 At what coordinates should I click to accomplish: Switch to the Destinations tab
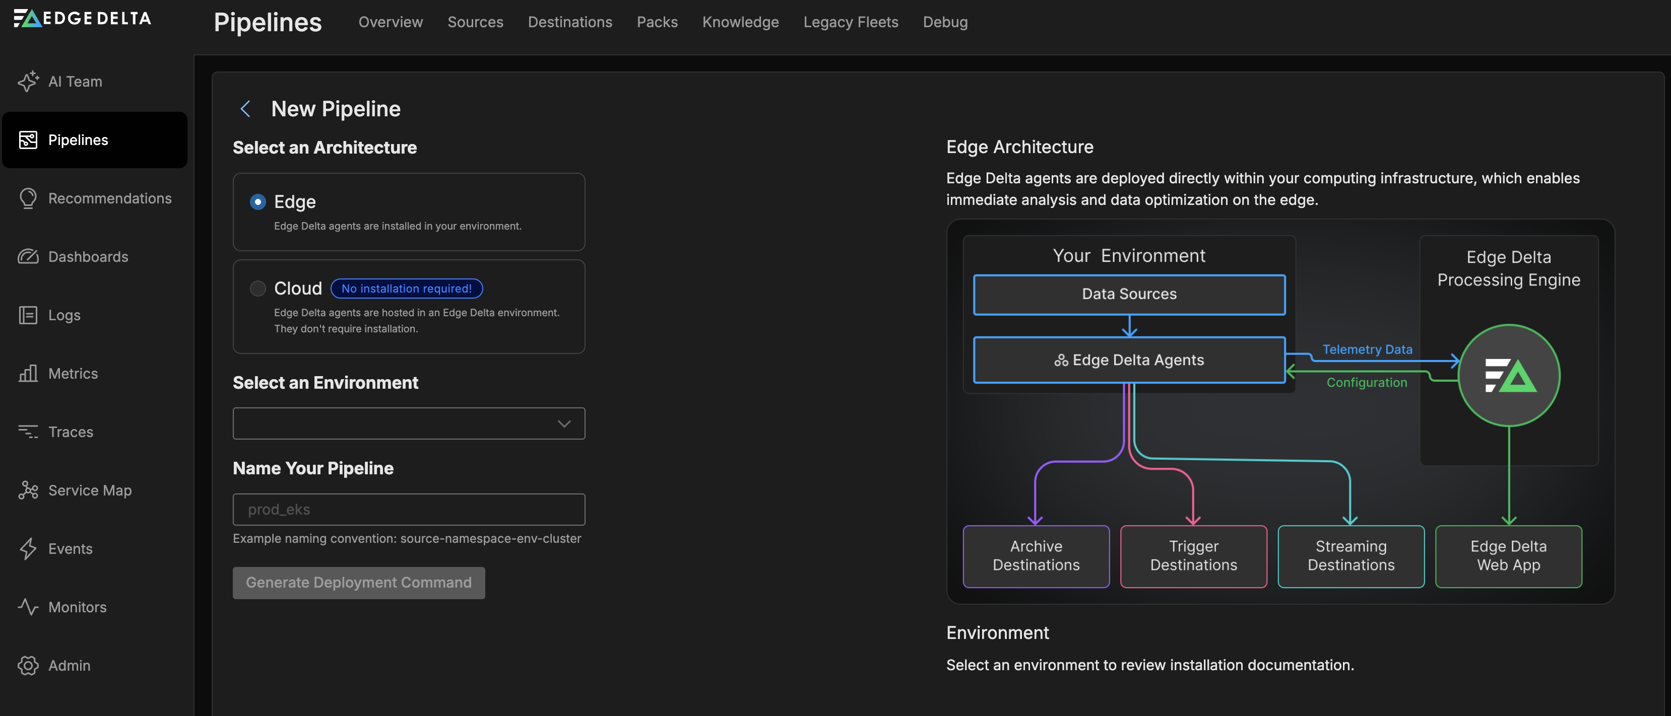(x=569, y=22)
